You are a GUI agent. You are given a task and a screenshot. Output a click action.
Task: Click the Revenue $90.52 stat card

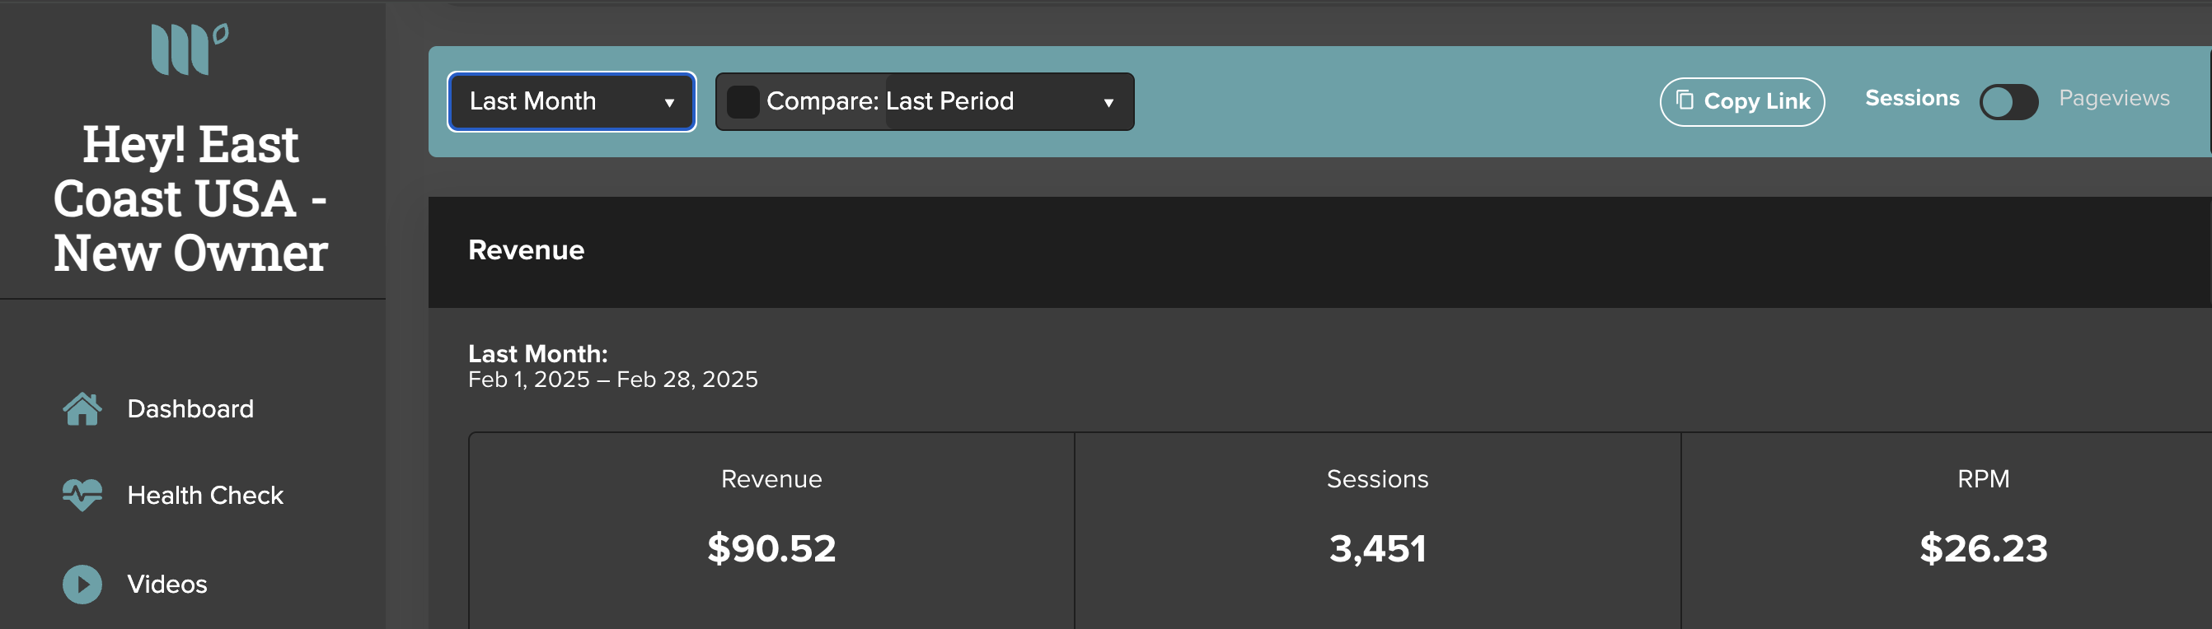(771, 530)
